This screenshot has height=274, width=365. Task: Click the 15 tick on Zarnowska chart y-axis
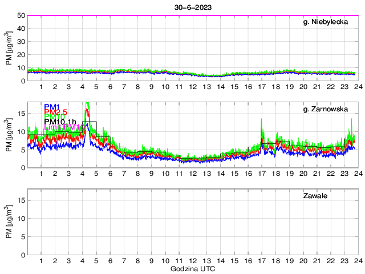coord(21,114)
